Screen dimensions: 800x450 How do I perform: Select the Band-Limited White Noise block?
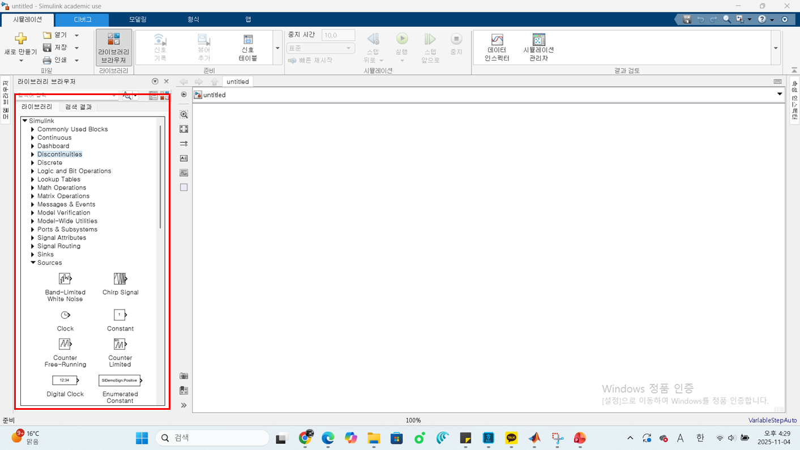[x=65, y=278]
